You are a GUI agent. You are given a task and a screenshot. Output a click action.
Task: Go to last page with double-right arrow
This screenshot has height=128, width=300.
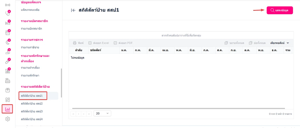(x=89, y=114)
